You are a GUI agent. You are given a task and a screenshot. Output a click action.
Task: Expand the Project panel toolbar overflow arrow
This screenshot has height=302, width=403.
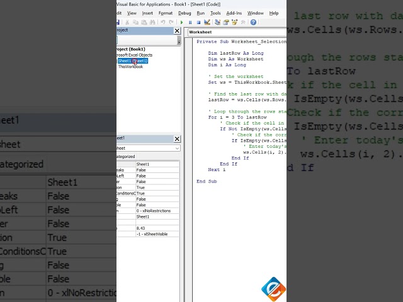(179, 40)
